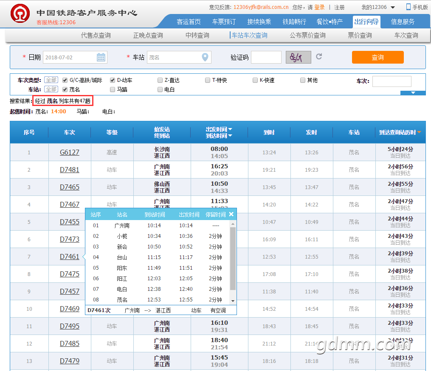431x371 pixels.
Task: Close the D7461 stops popup
Action: 231,214
